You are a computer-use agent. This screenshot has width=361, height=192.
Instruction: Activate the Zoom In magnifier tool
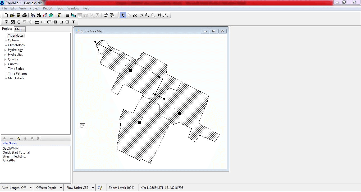click(147, 15)
